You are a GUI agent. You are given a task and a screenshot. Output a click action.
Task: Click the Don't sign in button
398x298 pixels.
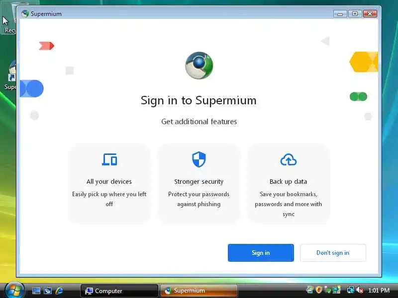coord(333,253)
